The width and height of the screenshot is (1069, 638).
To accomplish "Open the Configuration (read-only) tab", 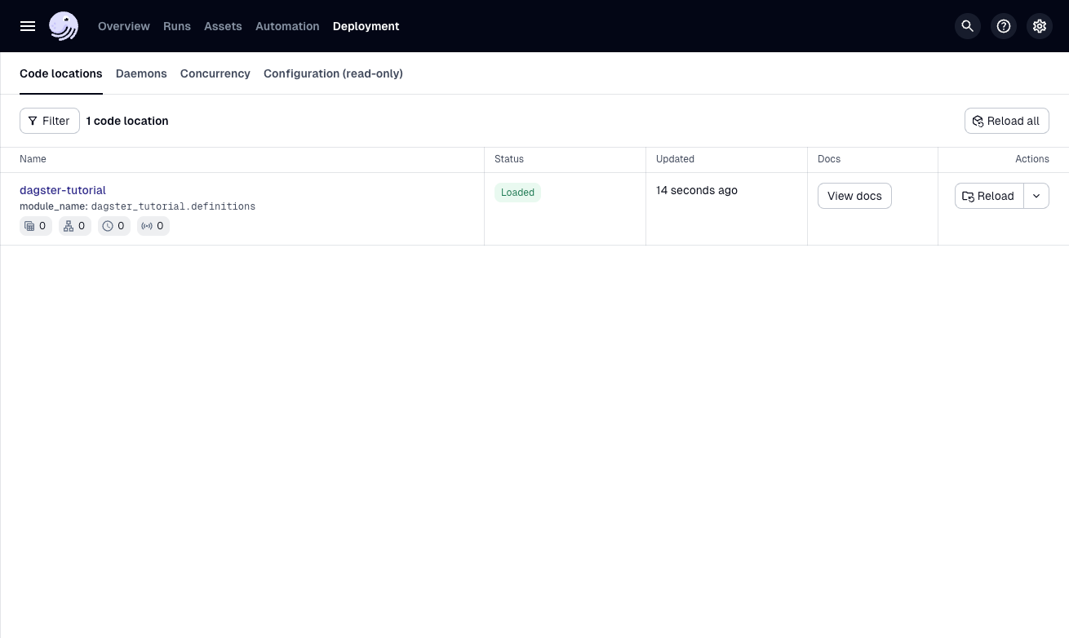I will point(333,73).
